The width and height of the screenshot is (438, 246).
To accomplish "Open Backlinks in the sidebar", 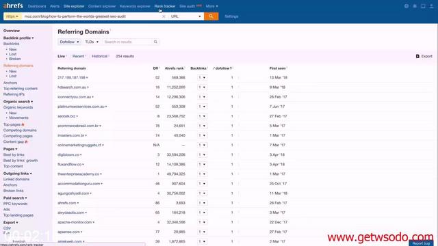I will point(11,44).
